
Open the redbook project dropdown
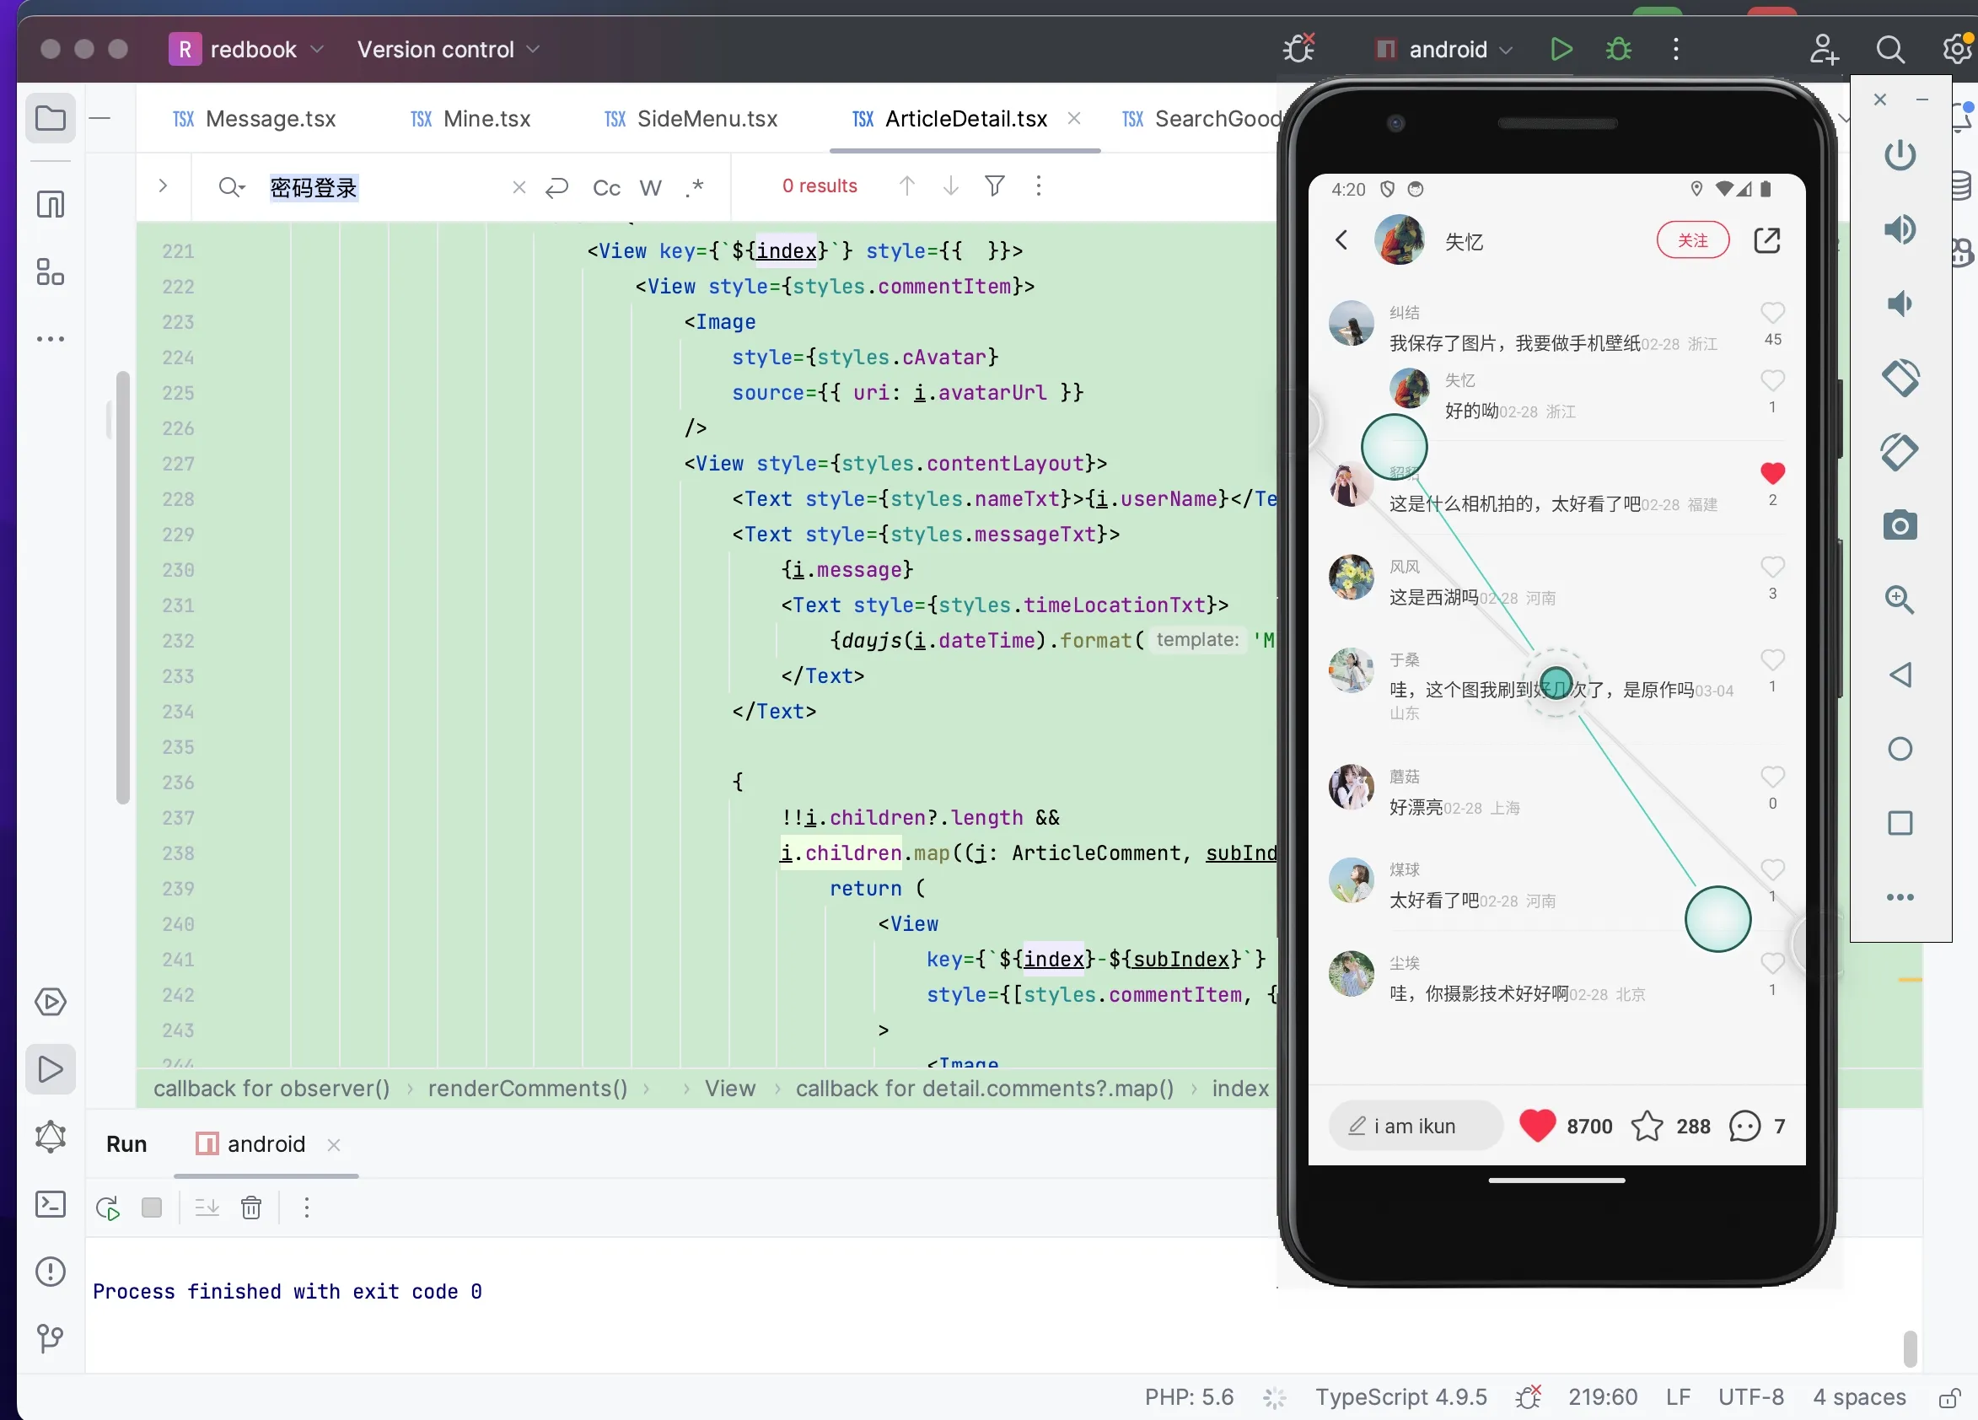247,49
